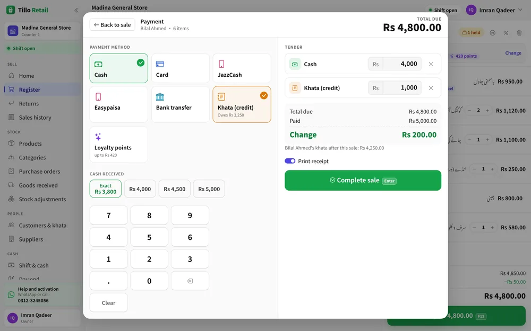Open Returns in sidebar
The image size is (531, 331).
pos(42,103)
